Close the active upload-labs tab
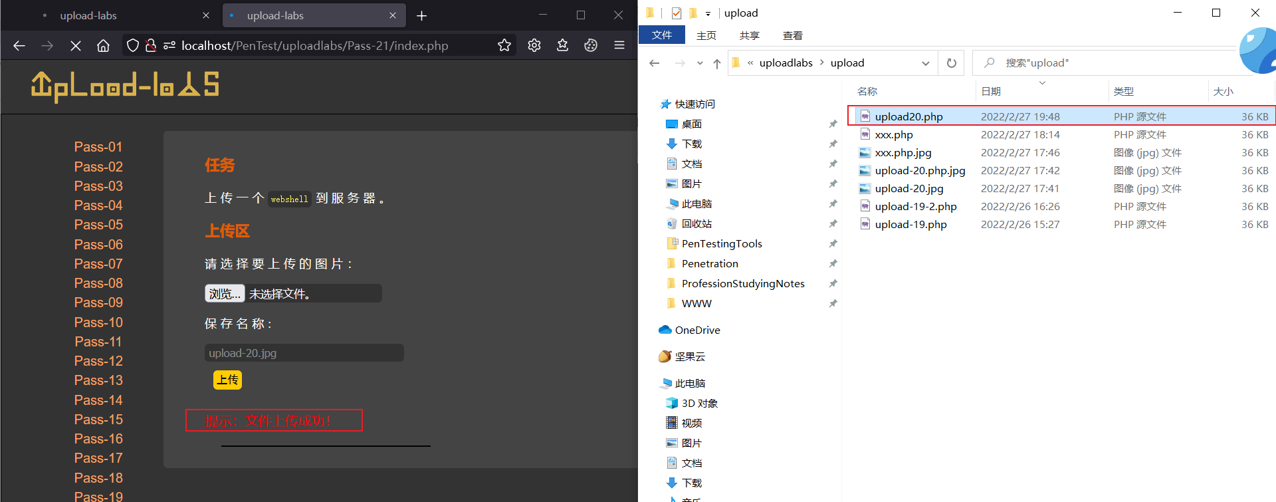Viewport: 1276px width, 502px height. 393,15
